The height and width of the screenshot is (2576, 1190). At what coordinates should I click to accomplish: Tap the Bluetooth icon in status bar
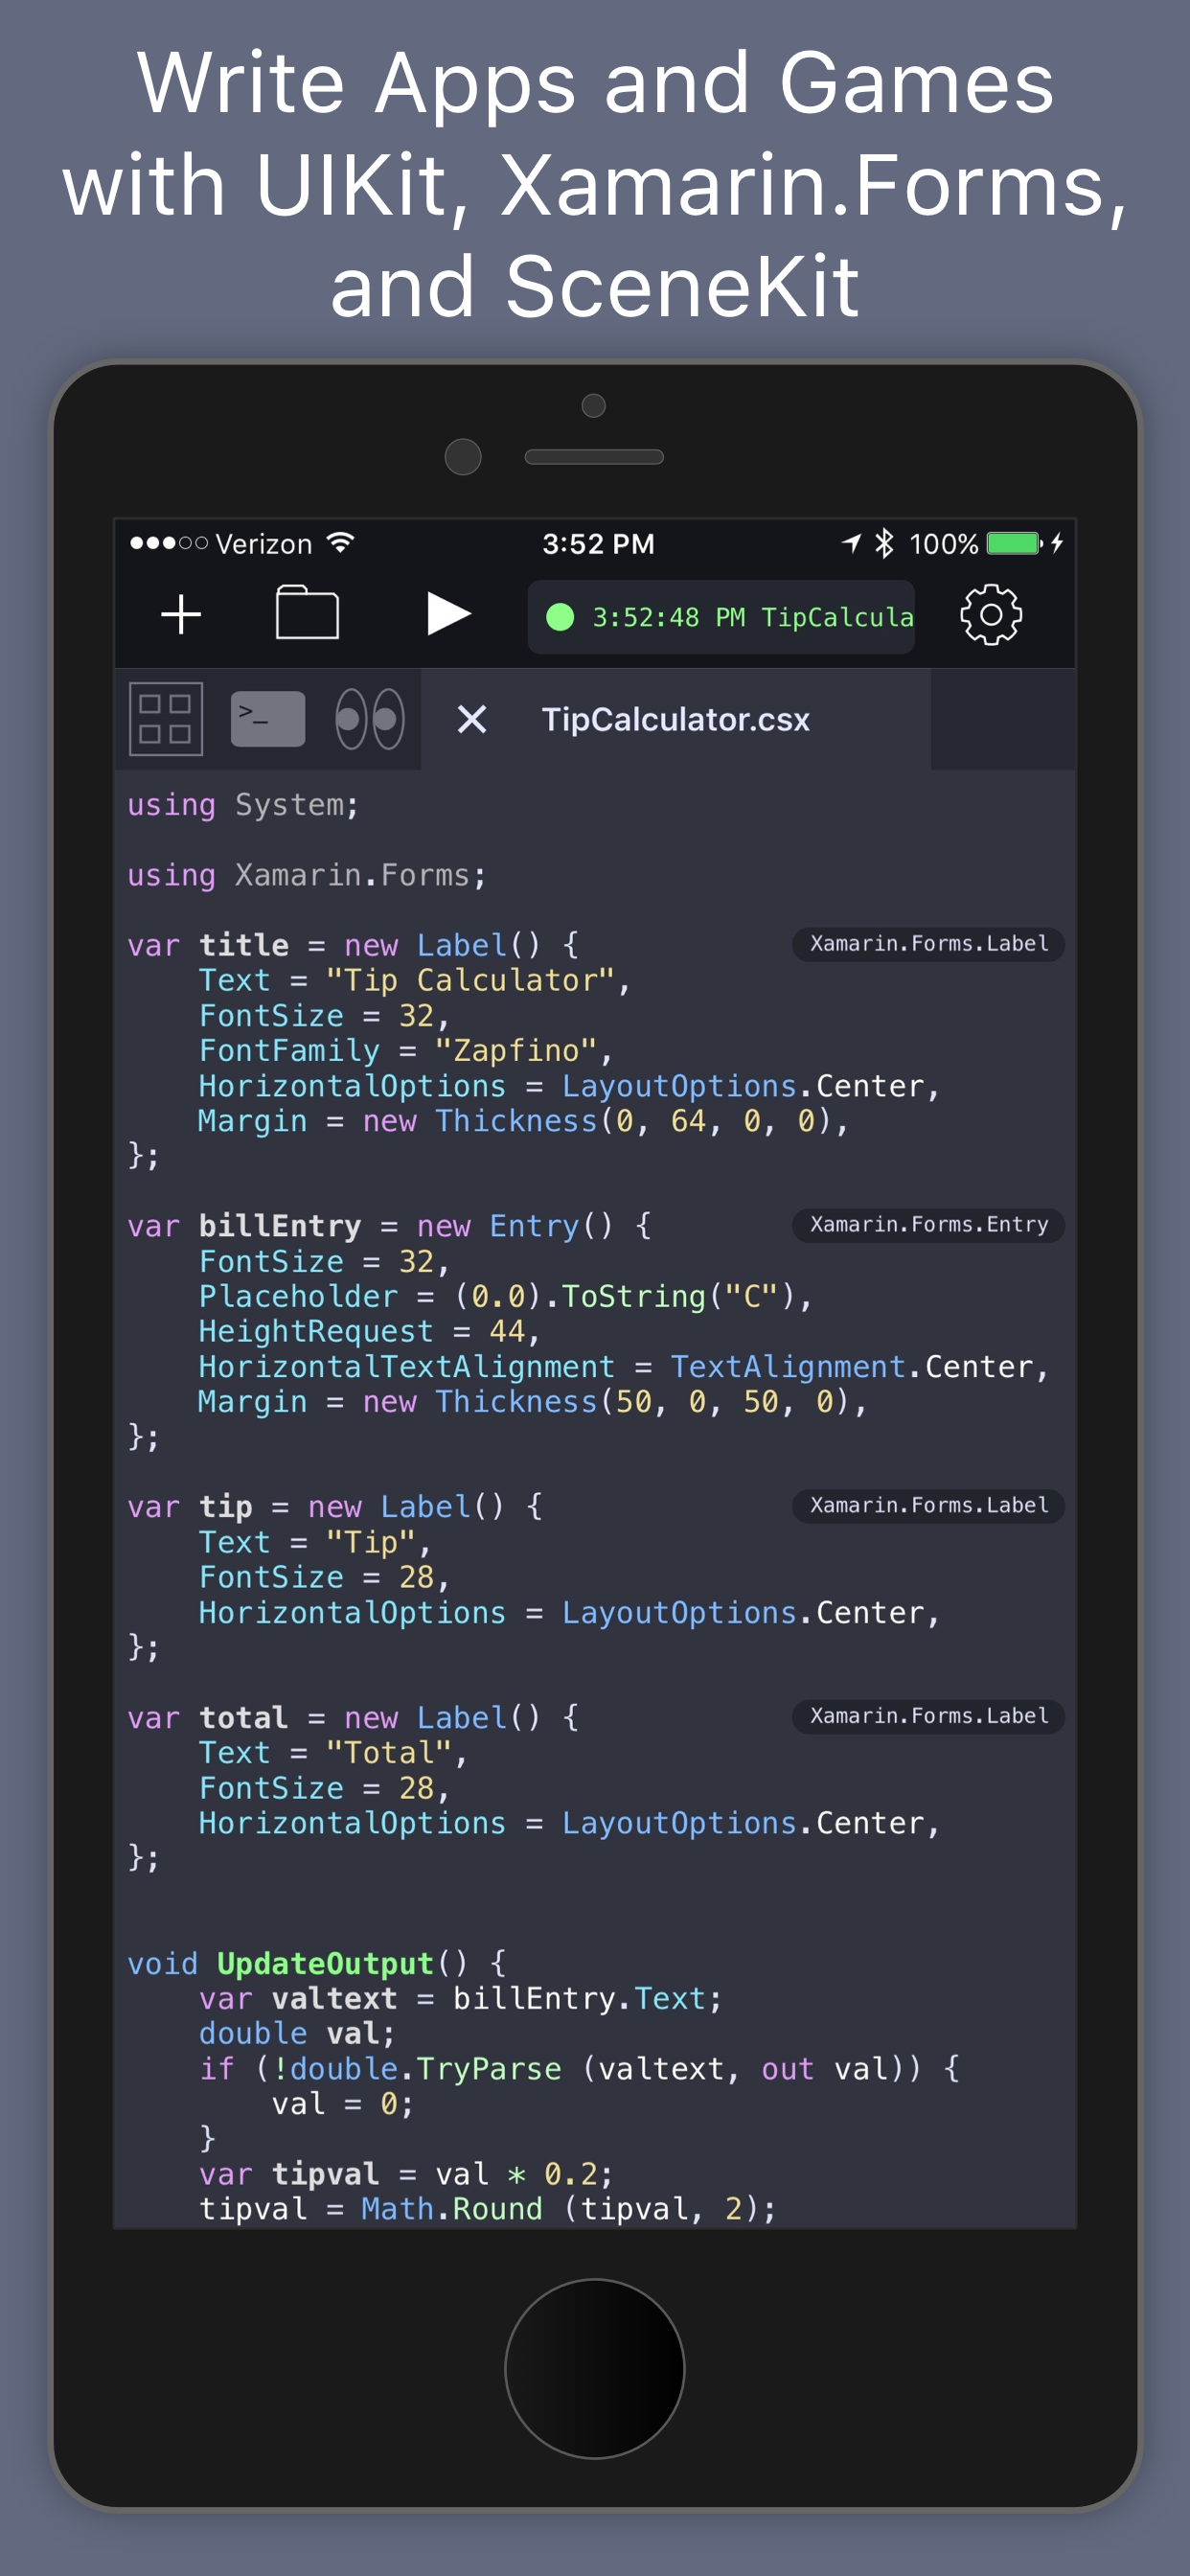coord(884,543)
